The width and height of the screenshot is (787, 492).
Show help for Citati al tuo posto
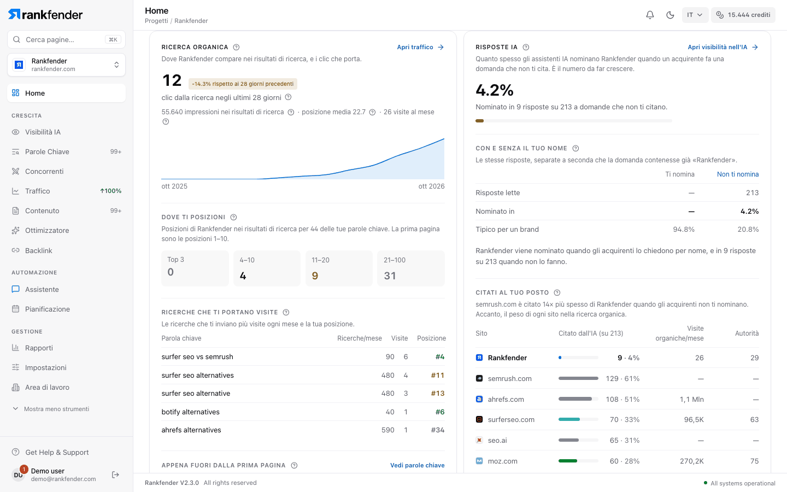pos(557,292)
